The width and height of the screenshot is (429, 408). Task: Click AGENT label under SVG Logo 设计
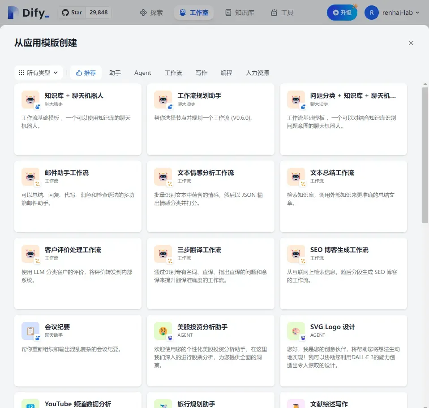pyautogui.click(x=317, y=335)
